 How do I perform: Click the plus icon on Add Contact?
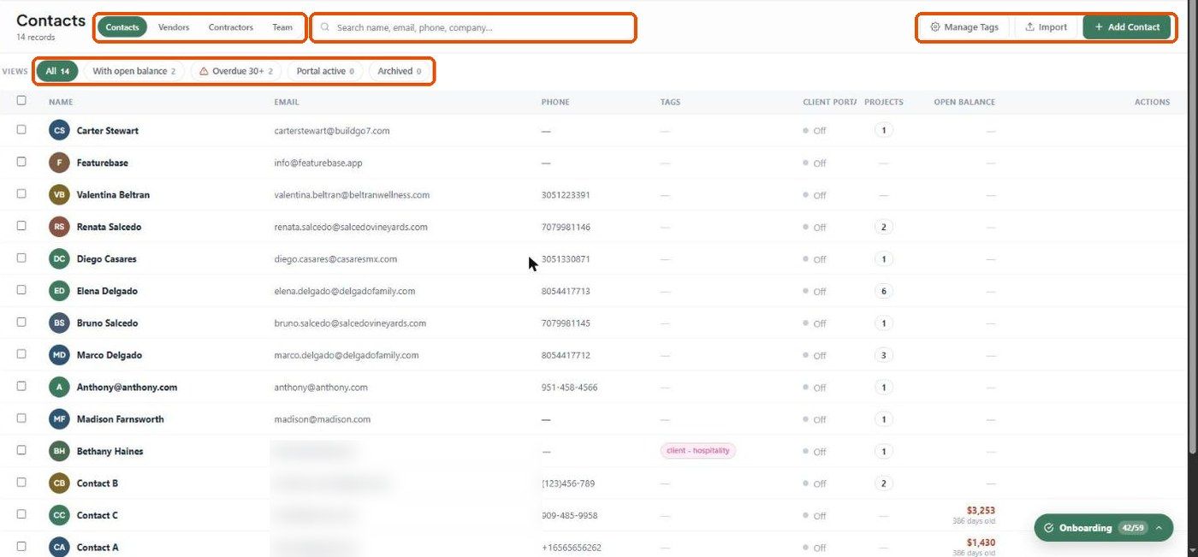pos(1099,27)
